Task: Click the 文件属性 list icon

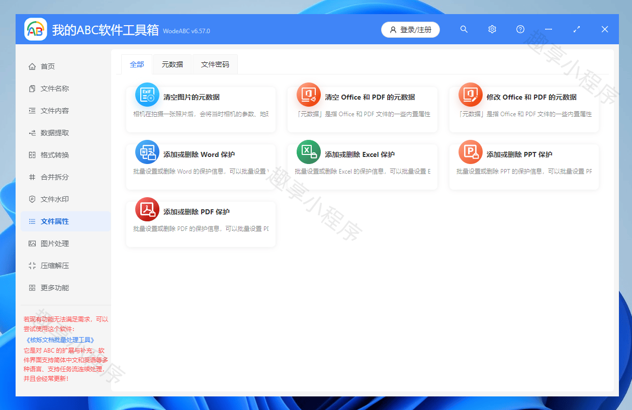Action: click(x=32, y=221)
